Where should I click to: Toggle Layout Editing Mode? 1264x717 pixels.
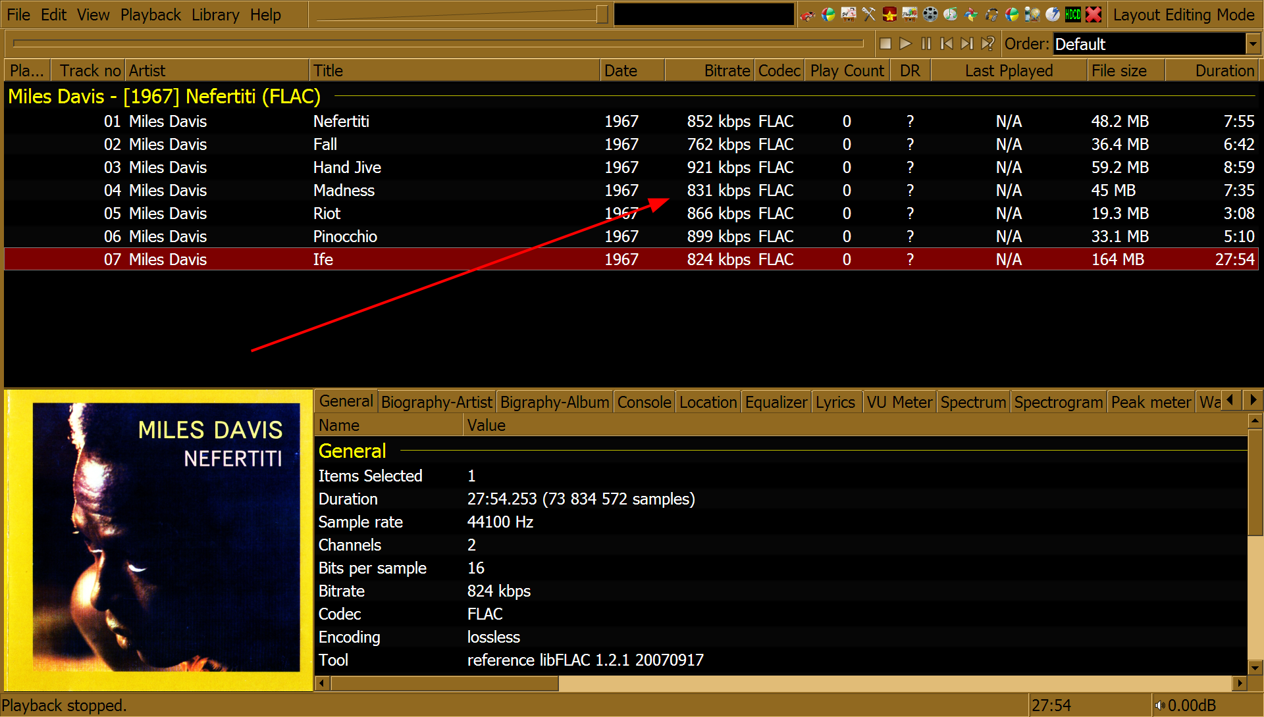tap(1184, 14)
